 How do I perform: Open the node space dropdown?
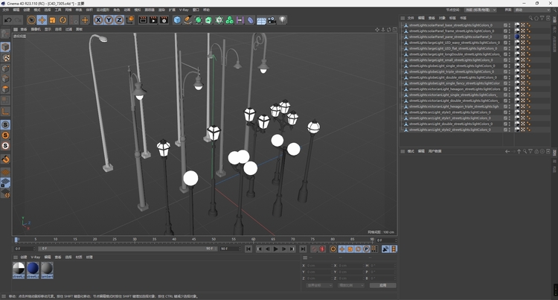pyautogui.click(x=480, y=10)
